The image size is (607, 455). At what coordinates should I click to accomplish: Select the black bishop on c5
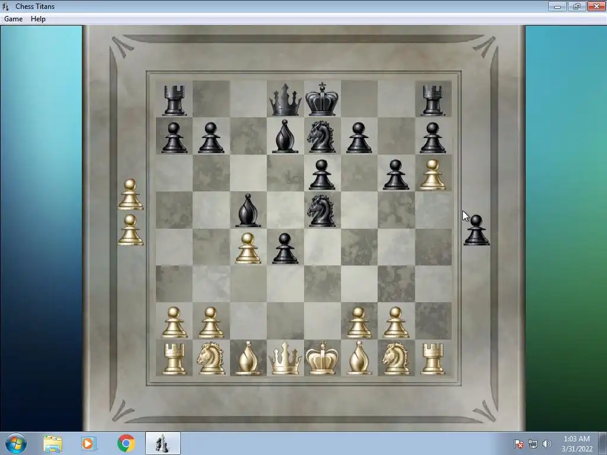[x=248, y=210]
